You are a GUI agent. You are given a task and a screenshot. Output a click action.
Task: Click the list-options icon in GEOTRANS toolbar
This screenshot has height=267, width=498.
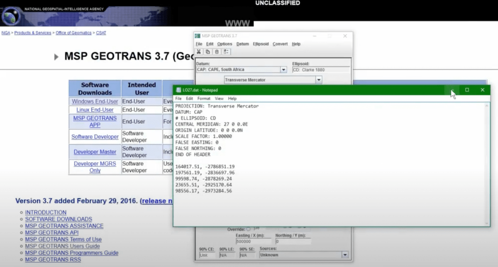(226, 52)
